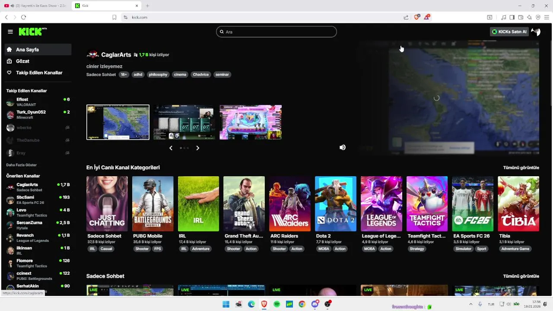Open Takip Edilen Kanallar in sidebar
Image resolution: width=553 pixels, height=311 pixels.
point(38,73)
